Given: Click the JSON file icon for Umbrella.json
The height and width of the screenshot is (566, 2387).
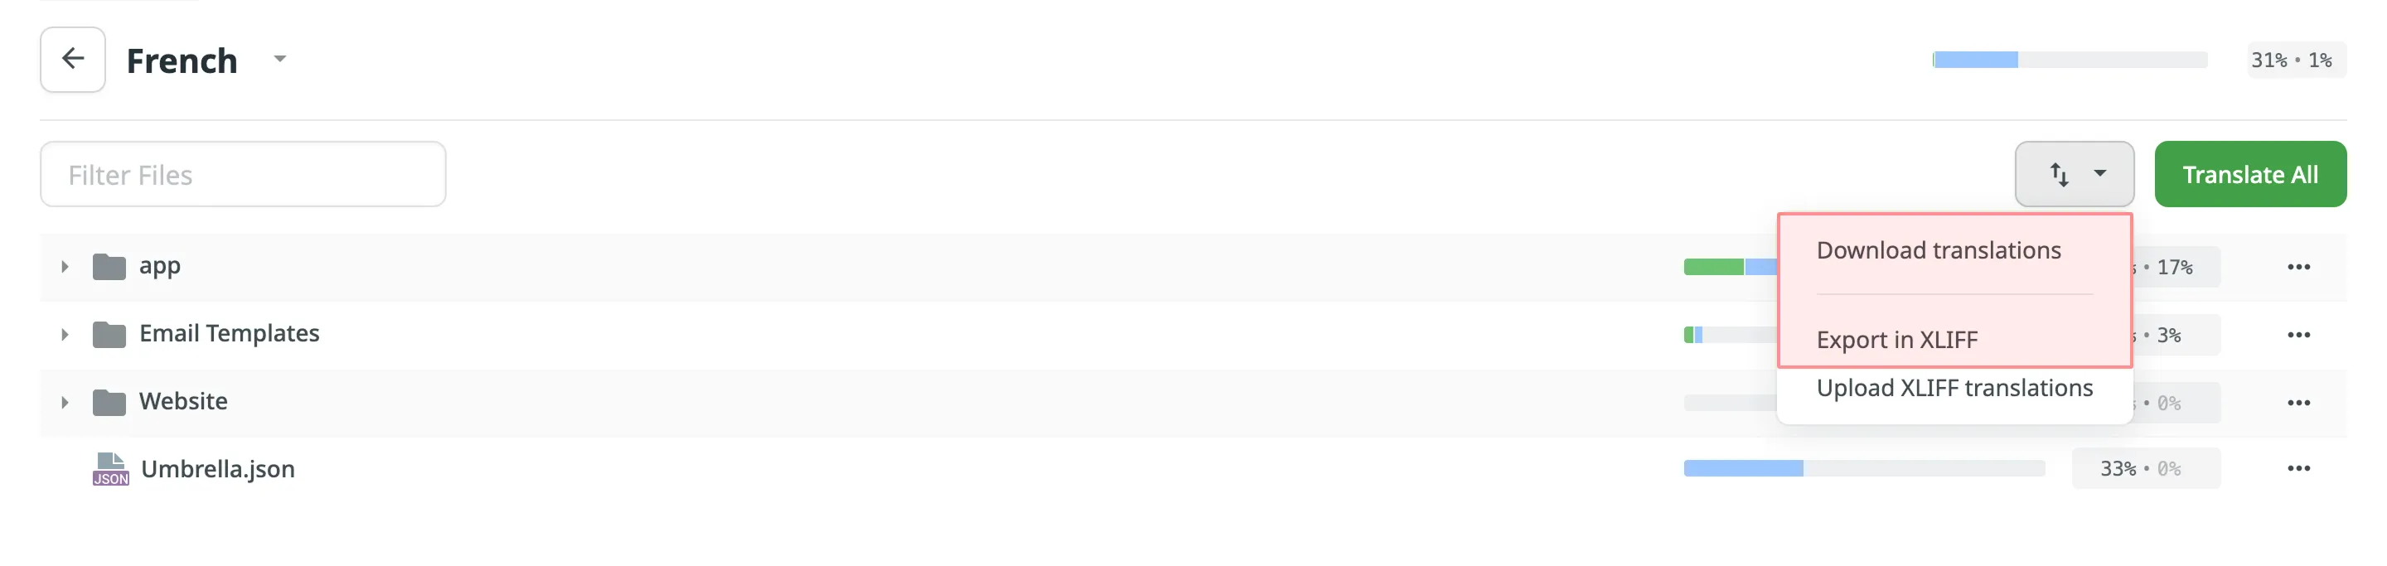Looking at the screenshot, I should [x=110, y=468].
